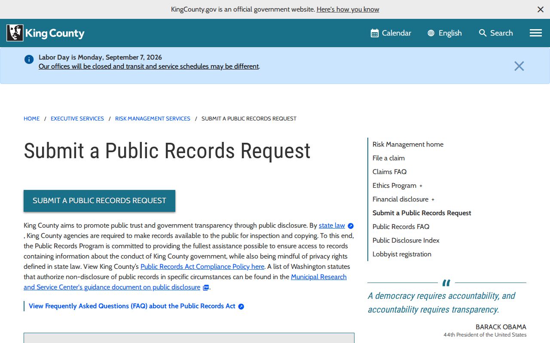Click external link icon beside state law
The height and width of the screenshot is (343, 550).
tap(351, 226)
